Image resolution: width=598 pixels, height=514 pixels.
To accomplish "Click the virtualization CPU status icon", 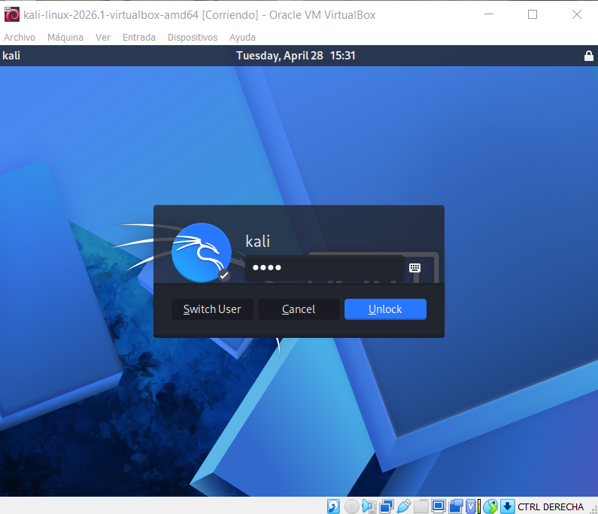I will pos(471,506).
